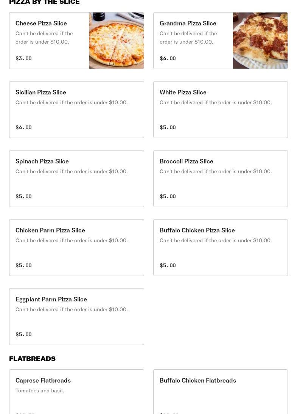The height and width of the screenshot is (414, 297).
Task: Click the Grandma Pizza Slice photo
Action: (x=260, y=41)
